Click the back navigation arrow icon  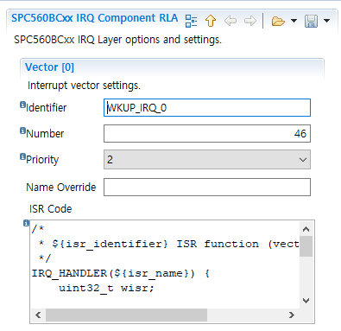[230, 21]
